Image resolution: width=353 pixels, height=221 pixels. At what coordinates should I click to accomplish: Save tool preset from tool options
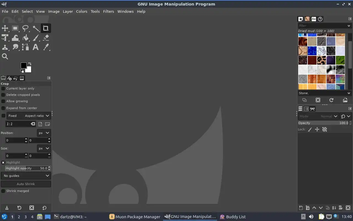pyautogui.click(x=7, y=208)
